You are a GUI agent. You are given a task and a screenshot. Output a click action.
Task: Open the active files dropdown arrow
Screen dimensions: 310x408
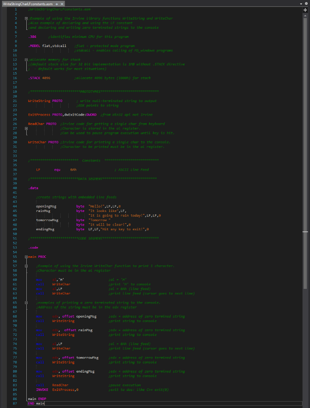tap(301, 4)
